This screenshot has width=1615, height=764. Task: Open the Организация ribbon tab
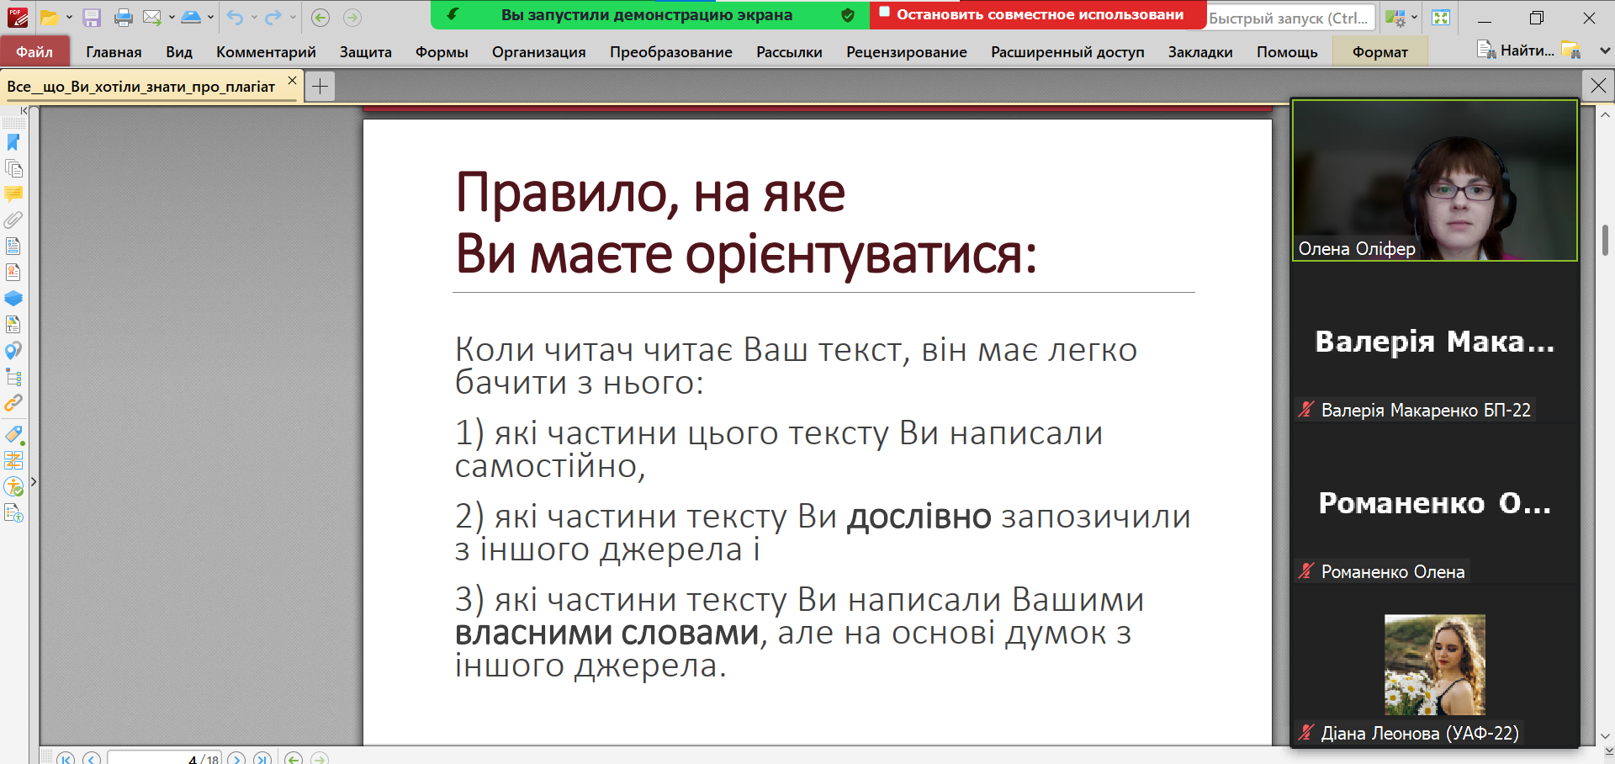[x=539, y=52]
